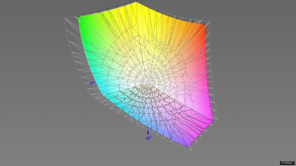The width and height of the screenshot is (296, 166).
Task: Click the wireframe's top-right outer corner
Action: click(x=210, y=22)
